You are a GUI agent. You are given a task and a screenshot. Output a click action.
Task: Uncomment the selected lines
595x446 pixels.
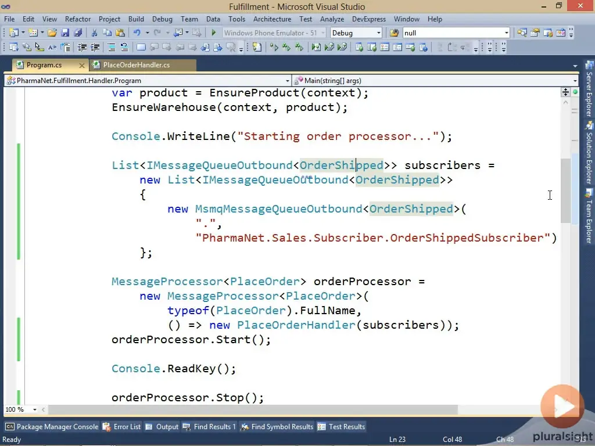124,48
